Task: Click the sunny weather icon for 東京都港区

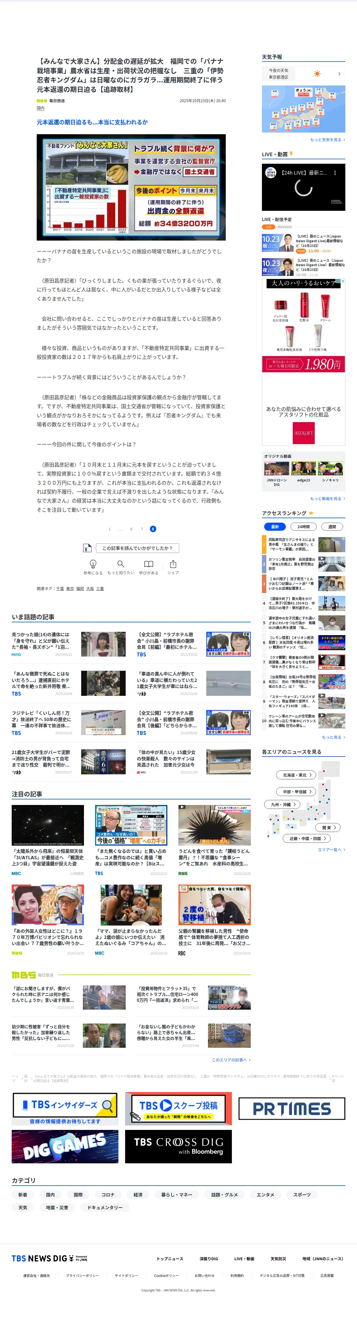Action: click(317, 74)
